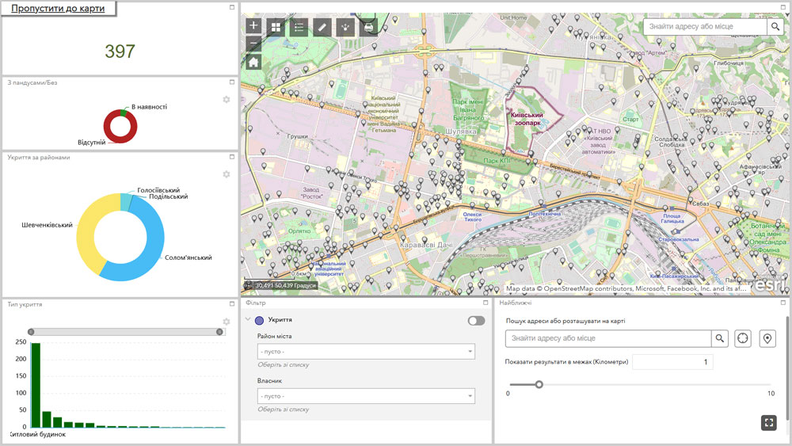
Task: Click the distance slider handle
Action: [539, 384]
